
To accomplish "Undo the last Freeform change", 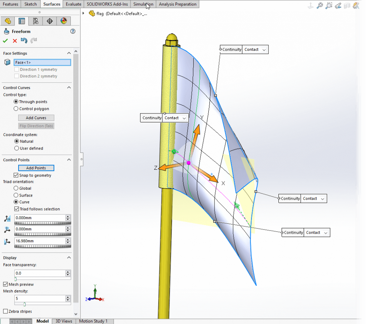I will coord(24,40).
